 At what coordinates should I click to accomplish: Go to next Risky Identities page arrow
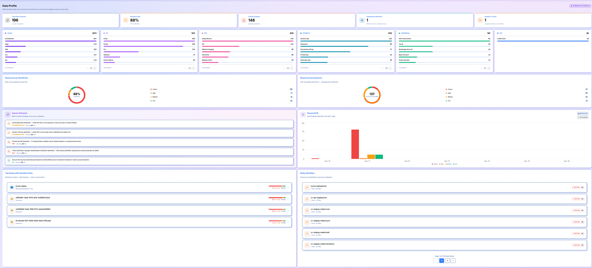[x=453, y=261]
